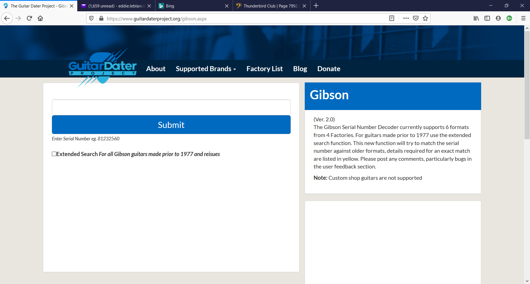The image size is (530, 284).
Task: Switch to the Thunderbird Club tab
Action: pyautogui.click(x=271, y=6)
